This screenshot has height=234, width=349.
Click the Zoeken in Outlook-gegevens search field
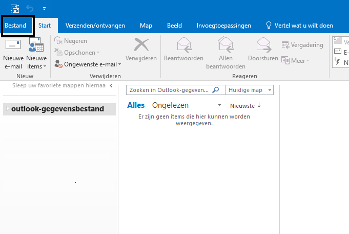169,90
